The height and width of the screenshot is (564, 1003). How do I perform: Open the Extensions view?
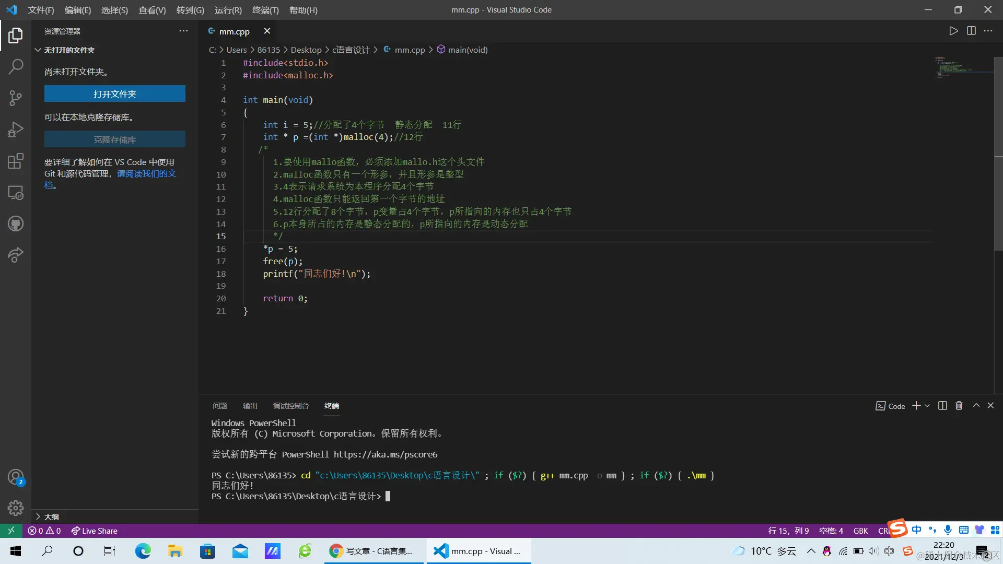pos(16,161)
